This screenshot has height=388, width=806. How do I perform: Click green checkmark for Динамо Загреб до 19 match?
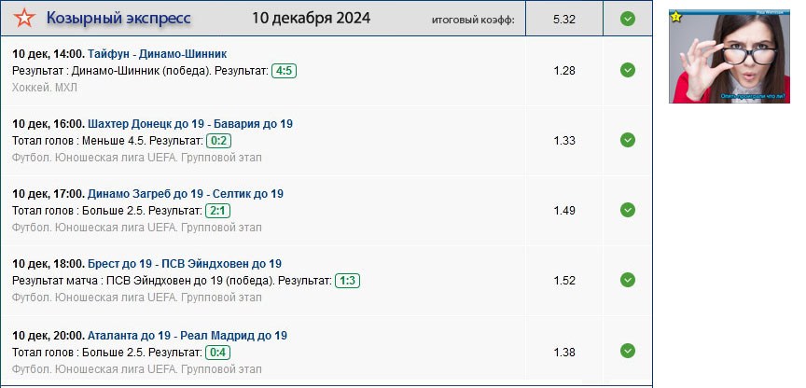(628, 210)
